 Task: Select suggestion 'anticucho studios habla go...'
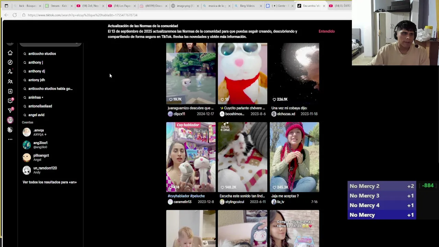(x=50, y=89)
